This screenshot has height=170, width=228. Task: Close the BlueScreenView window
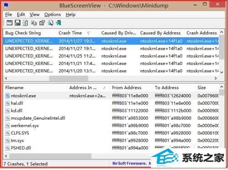[218, 4]
